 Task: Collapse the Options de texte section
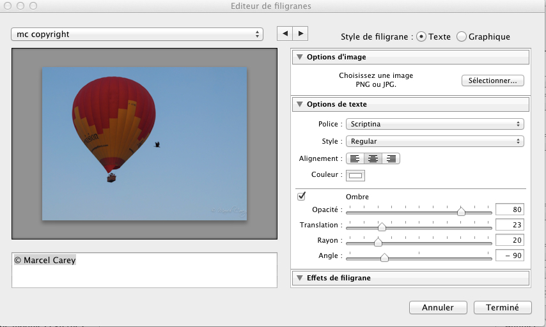point(299,104)
